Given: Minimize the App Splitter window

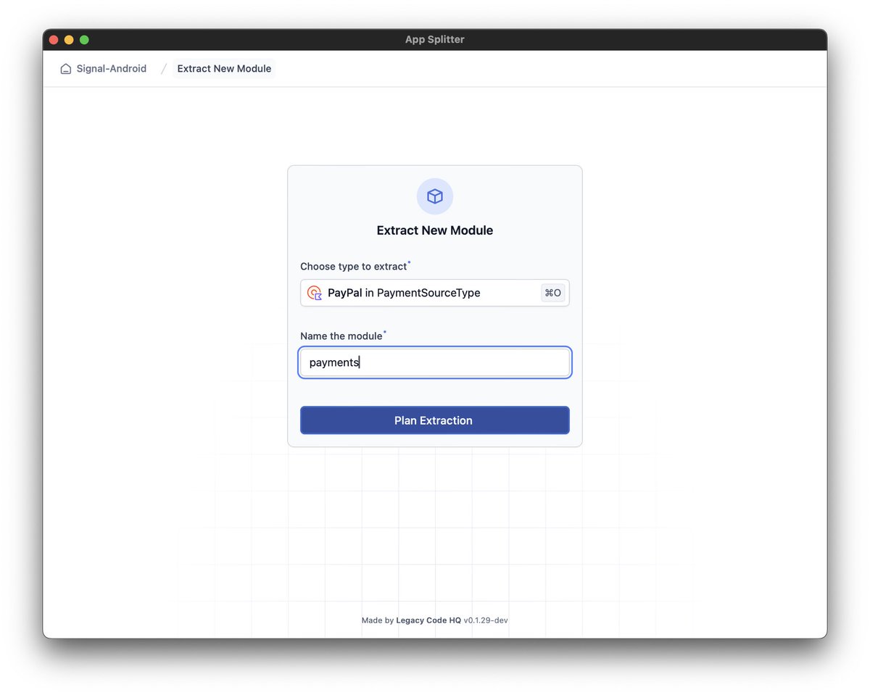Looking at the screenshot, I should 69,40.
